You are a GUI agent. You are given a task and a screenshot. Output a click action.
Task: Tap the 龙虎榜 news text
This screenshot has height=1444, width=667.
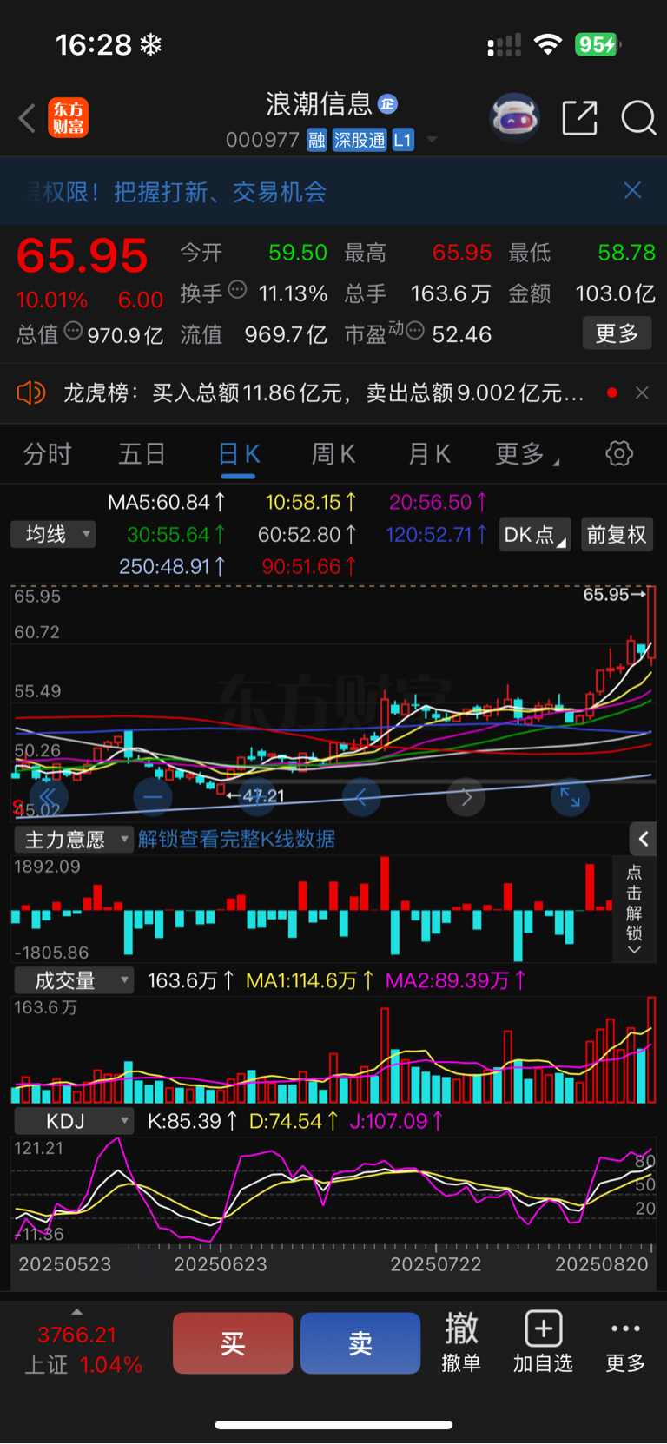323,393
